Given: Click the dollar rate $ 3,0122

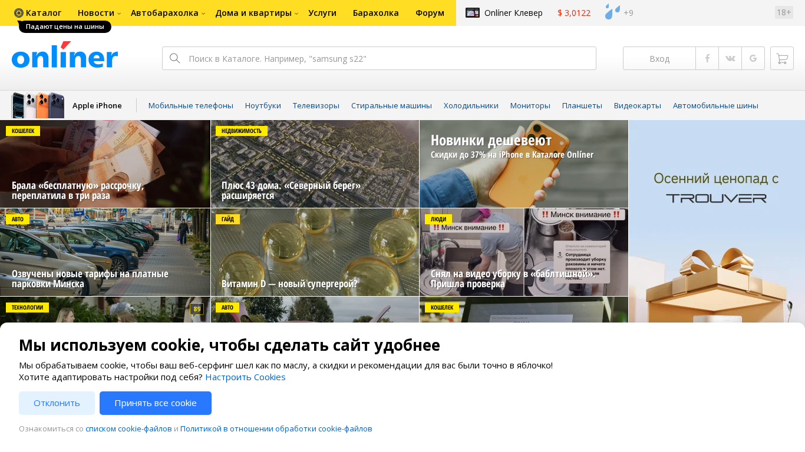Looking at the screenshot, I should click(x=574, y=13).
